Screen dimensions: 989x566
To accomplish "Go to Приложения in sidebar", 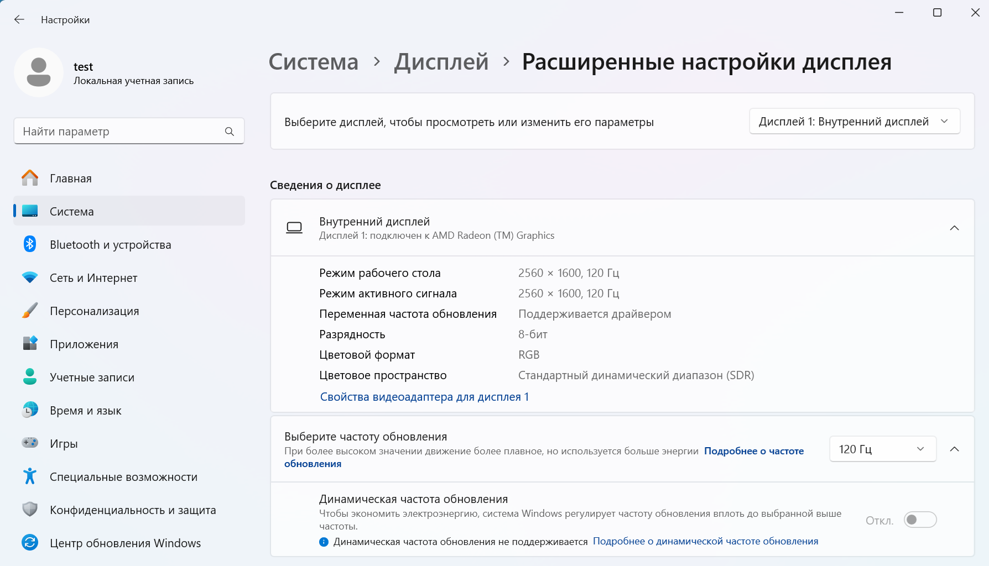I will coord(84,344).
